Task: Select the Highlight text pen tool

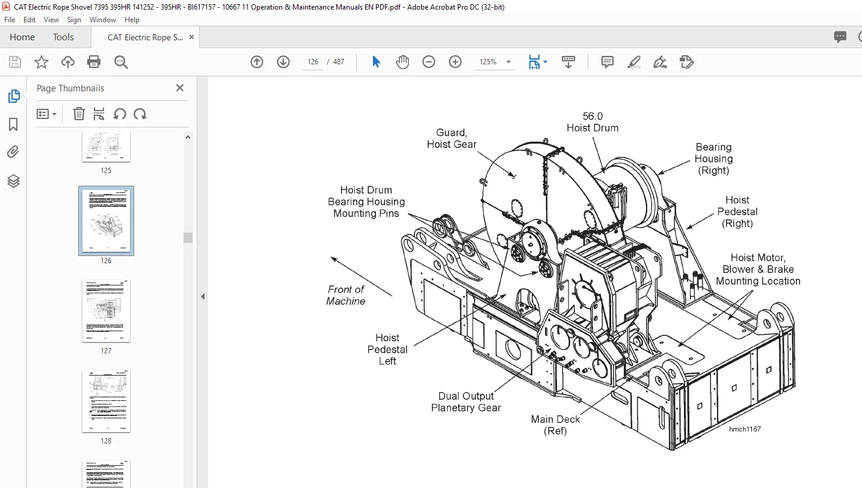Action: coord(633,62)
